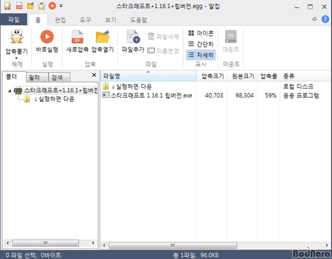Switch to 간단히 list view mode
The width and height of the screenshot is (332, 259).
click(x=201, y=44)
